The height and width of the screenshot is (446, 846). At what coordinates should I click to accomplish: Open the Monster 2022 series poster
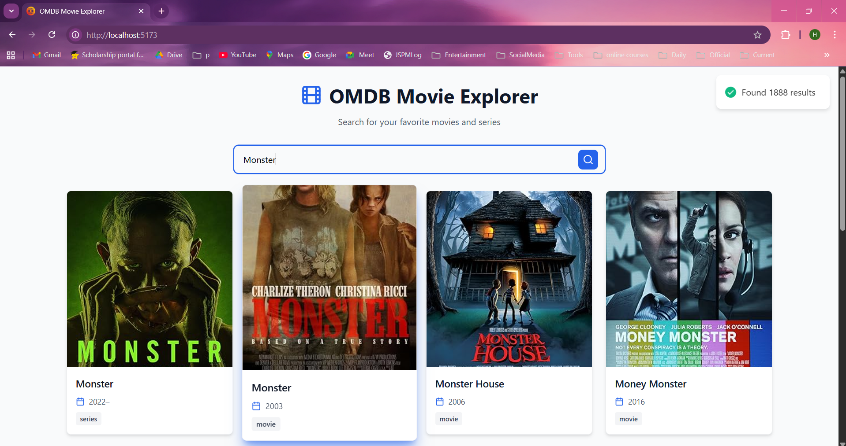coord(150,279)
